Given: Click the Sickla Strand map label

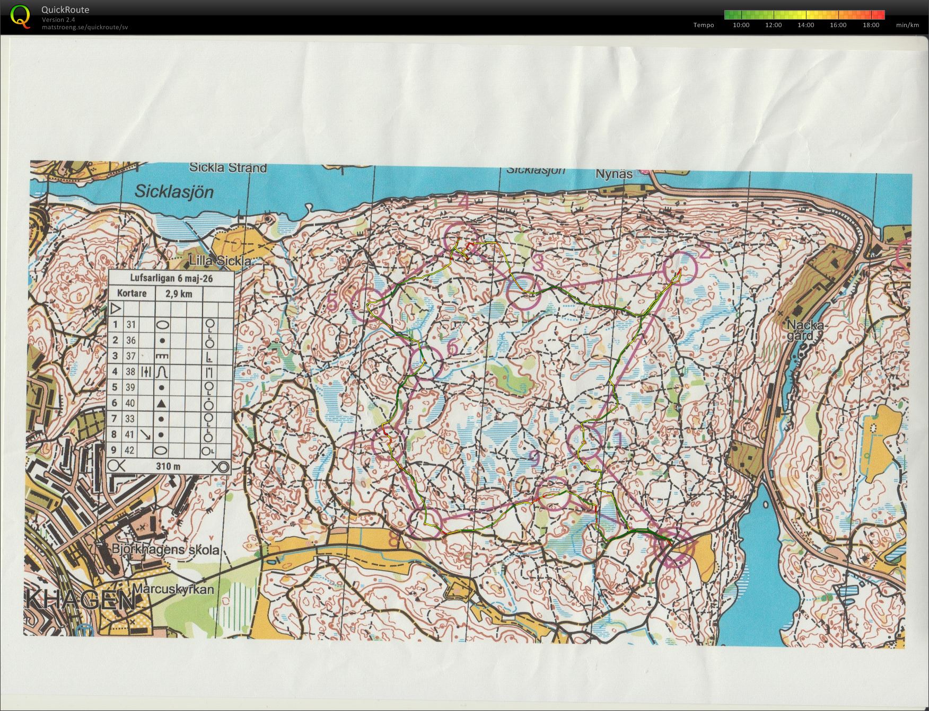Looking at the screenshot, I should [228, 168].
